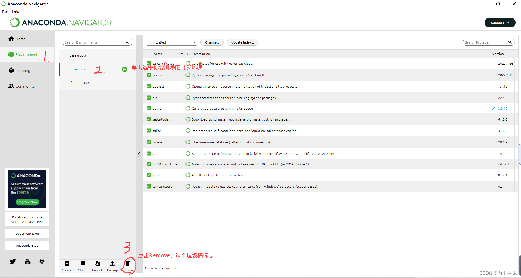Click the ca-certificates package type circle icon
This screenshot has width=521, height=278.
tap(188, 64)
